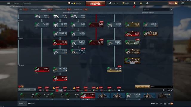Screen dimensions: 191x107
Task: Open the Shop cart button
Action: tap(173, 3)
